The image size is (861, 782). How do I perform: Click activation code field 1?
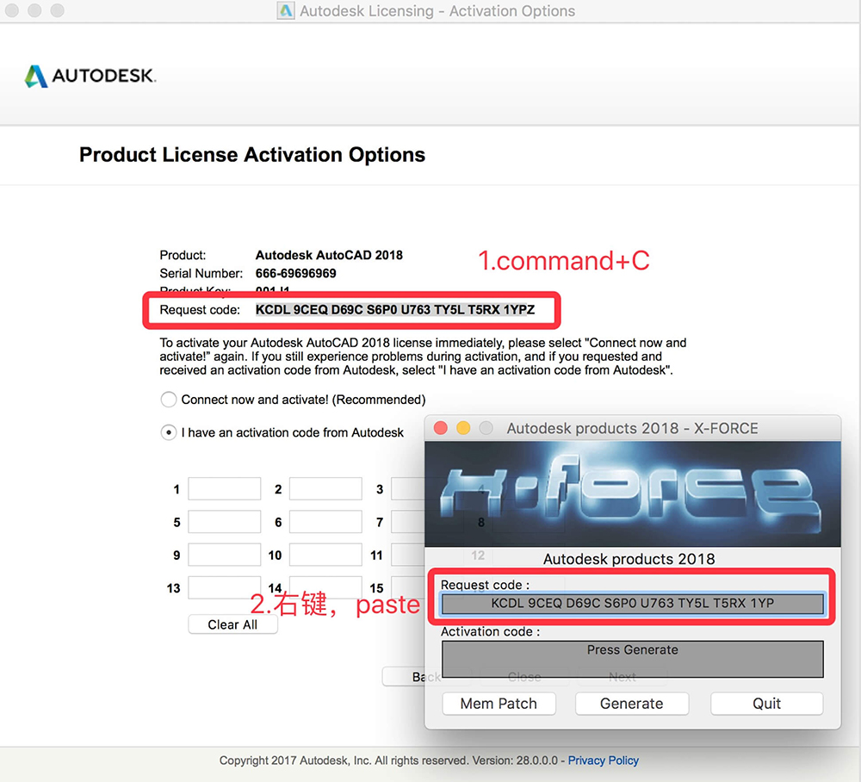point(225,489)
